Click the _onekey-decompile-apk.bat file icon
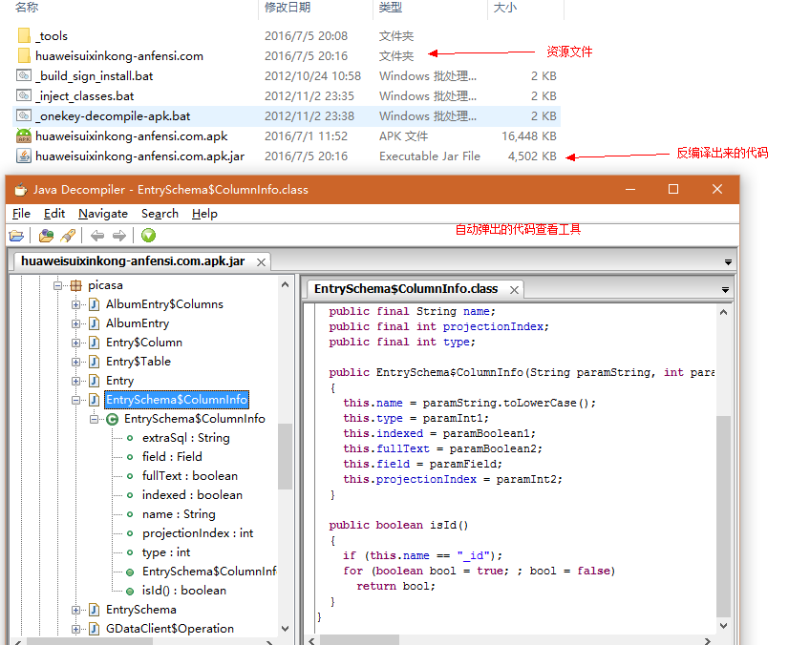Screen dimensions: 810x645 pos(24,116)
